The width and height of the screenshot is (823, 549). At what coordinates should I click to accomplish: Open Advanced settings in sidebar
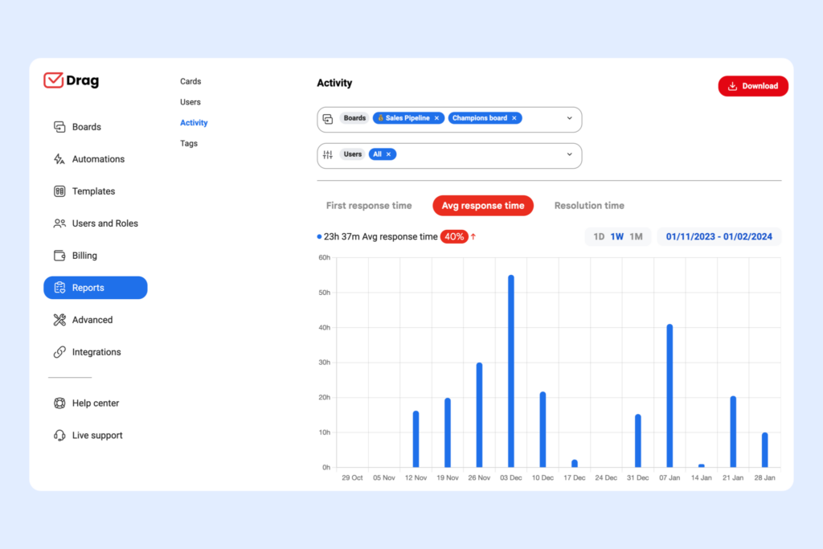coord(92,320)
